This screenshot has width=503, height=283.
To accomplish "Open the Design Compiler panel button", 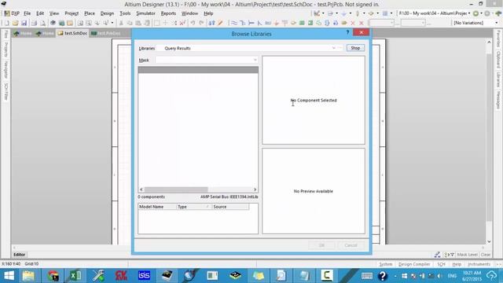I will click(414, 264).
